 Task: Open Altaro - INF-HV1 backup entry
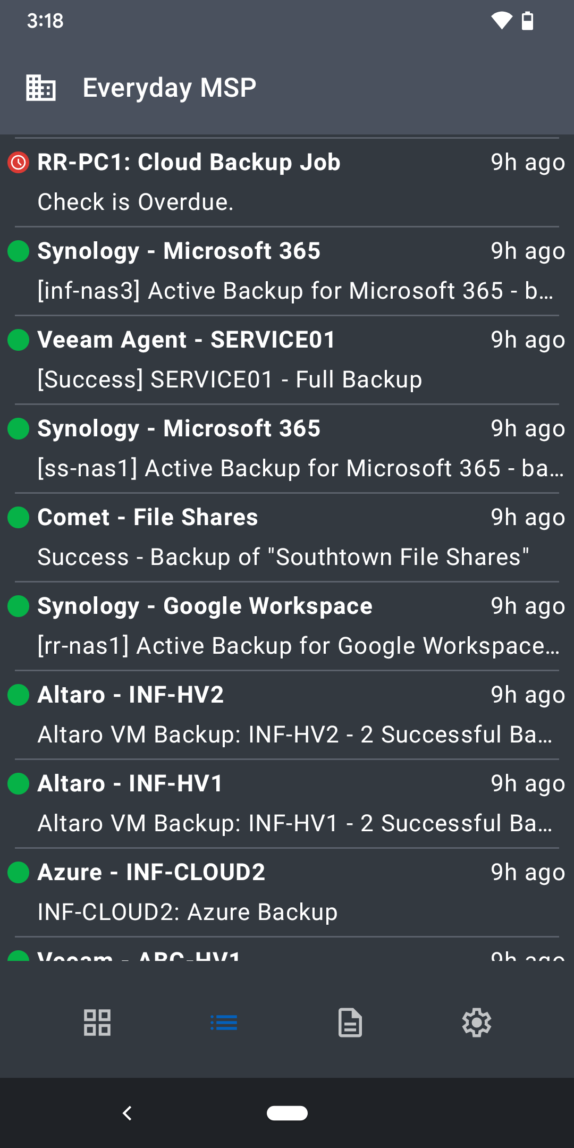pos(287,804)
